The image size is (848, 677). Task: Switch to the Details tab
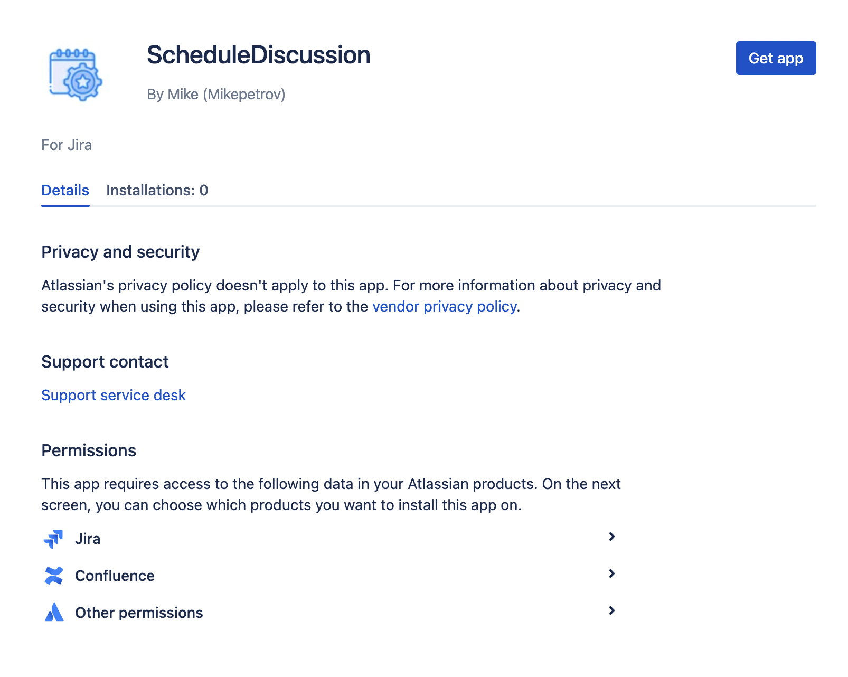tap(65, 190)
